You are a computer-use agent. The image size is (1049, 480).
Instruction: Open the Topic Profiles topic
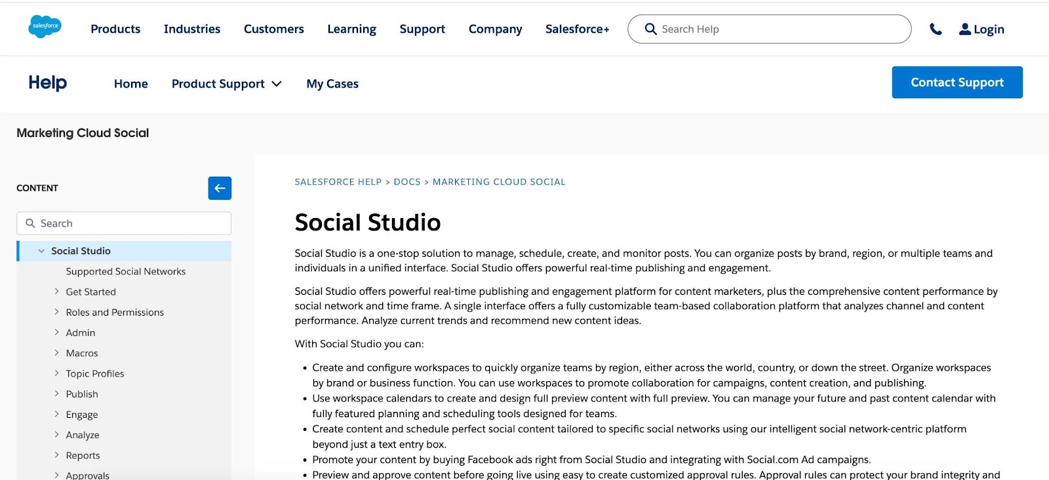(x=94, y=373)
